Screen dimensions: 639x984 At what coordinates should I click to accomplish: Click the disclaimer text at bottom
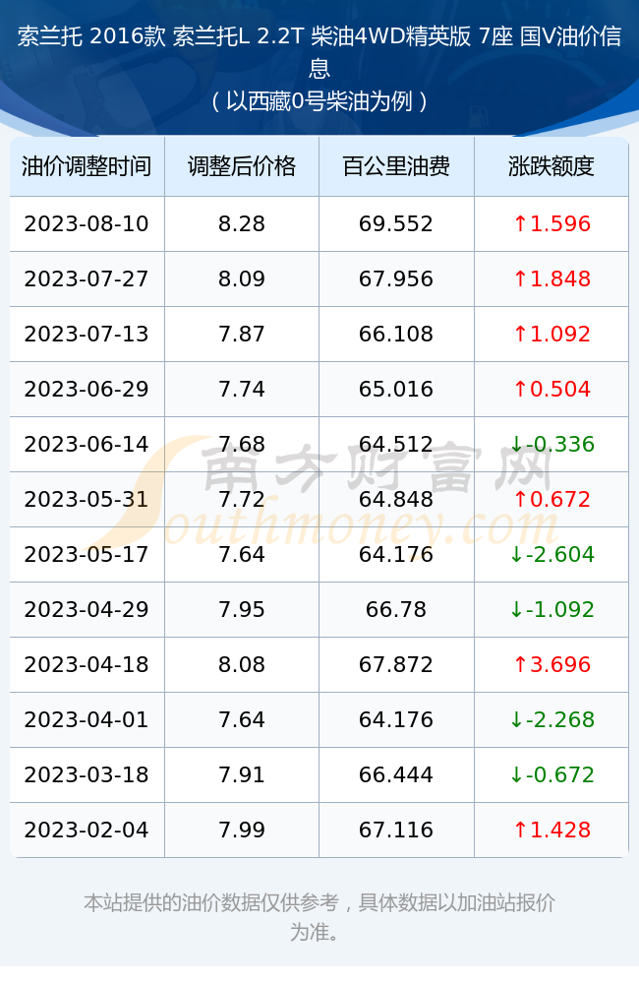(x=319, y=917)
